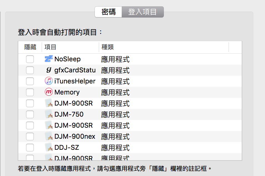Image resolution: width=265 pixels, height=176 pixels.
Task: Click the red Memory app icon
Action: 49,92
